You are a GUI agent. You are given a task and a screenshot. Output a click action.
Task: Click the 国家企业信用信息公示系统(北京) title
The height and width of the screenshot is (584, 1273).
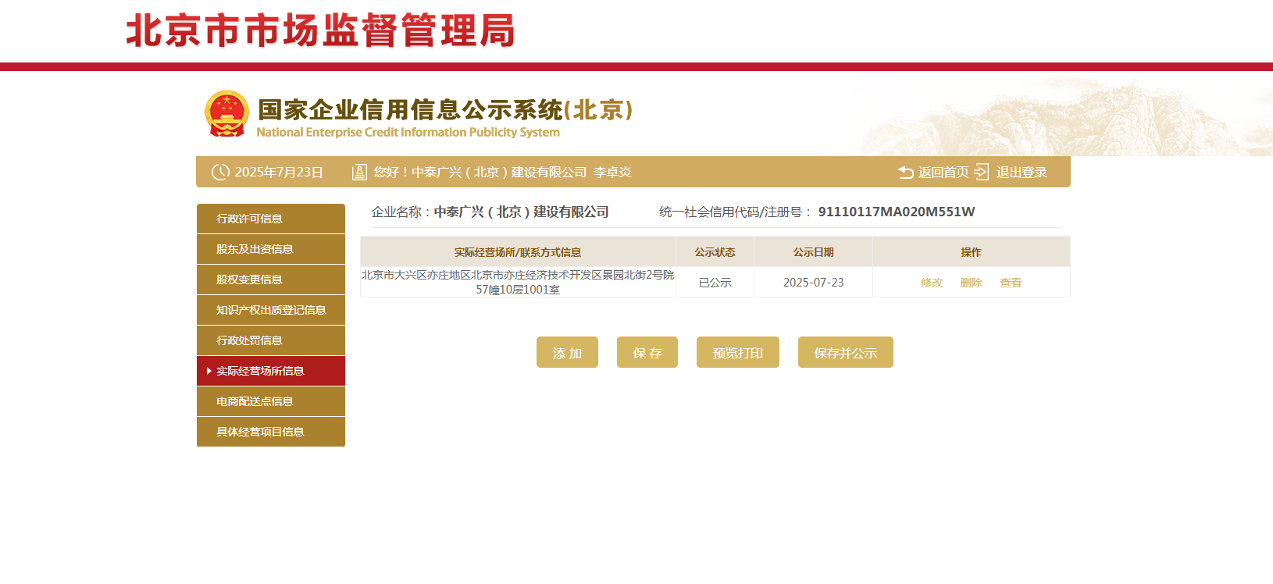445,109
